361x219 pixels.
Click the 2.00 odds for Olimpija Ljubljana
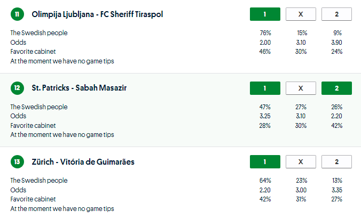(265, 42)
